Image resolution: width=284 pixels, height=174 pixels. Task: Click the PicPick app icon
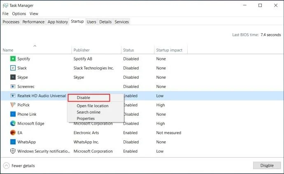click(13, 105)
